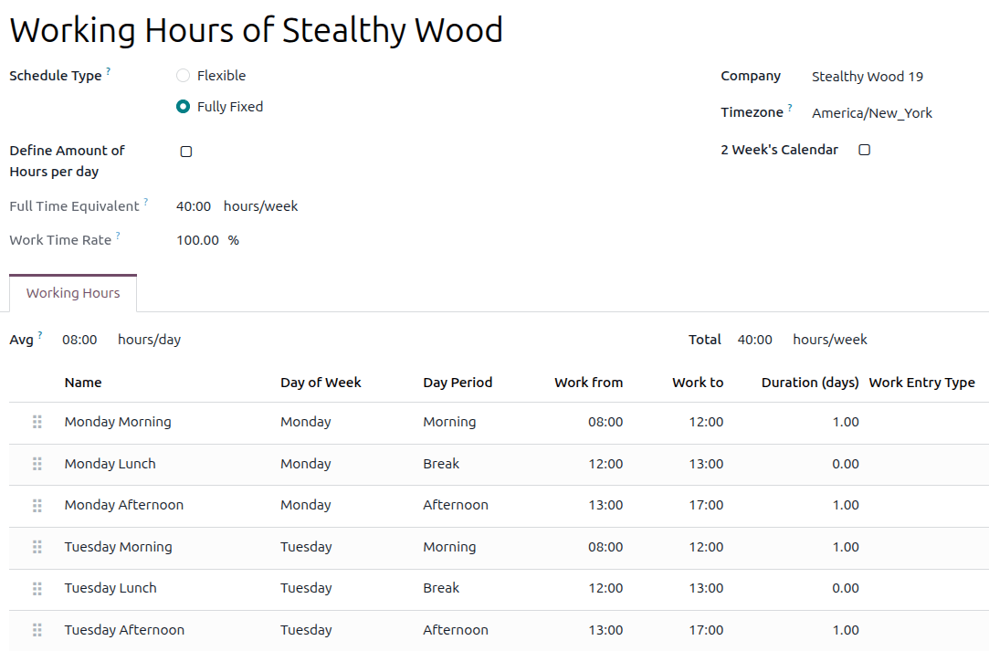Click the Monday Morning name cell
The width and height of the screenshot is (989, 651).
tap(118, 422)
